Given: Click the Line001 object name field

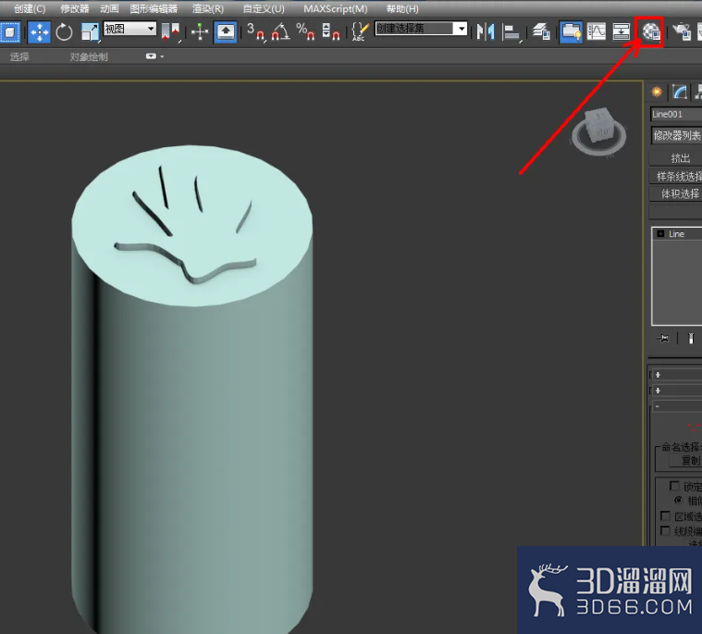Looking at the screenshot, I should (x=676, y=114).
